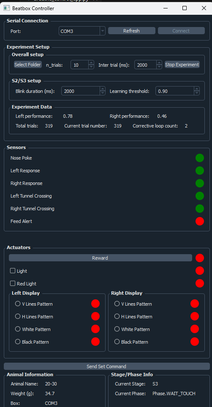Click Left Display H Lines status indicator
This screenshot has height=407, width=212.
95,316
